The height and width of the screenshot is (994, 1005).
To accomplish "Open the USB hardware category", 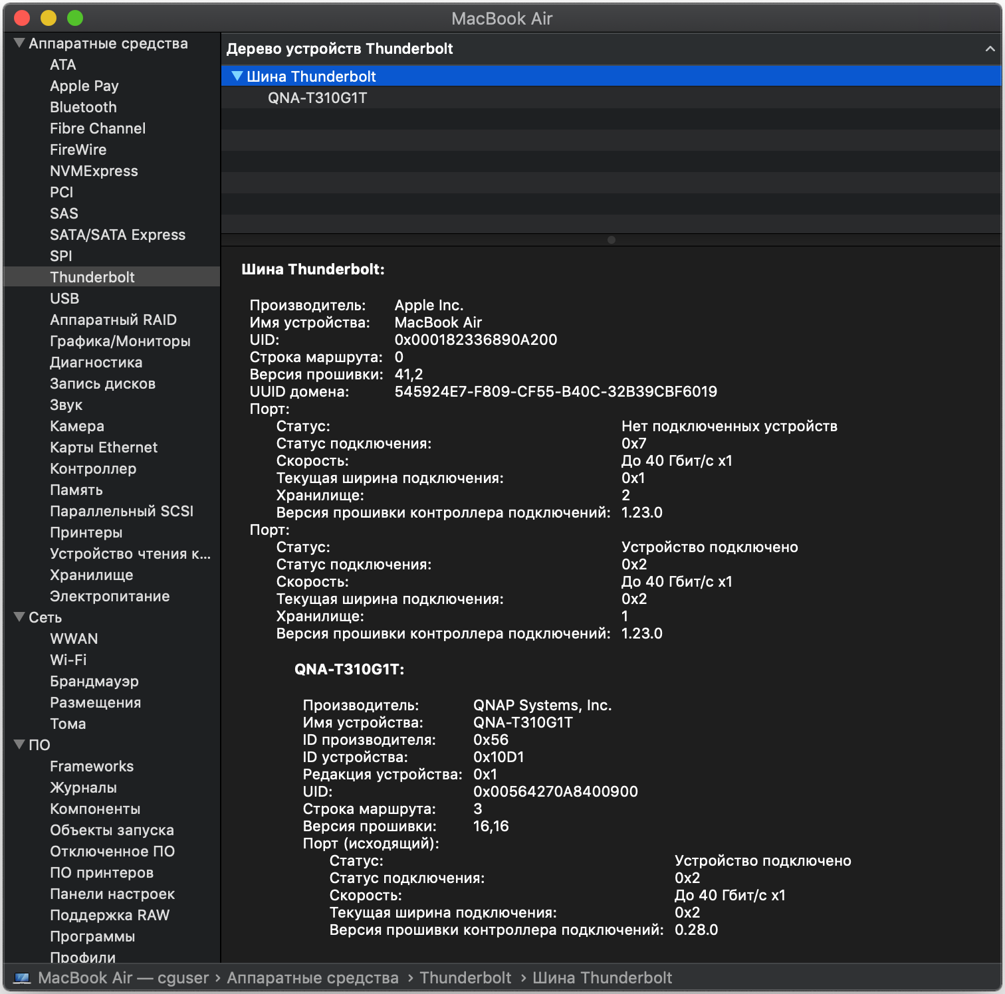I will pos(64,298).
